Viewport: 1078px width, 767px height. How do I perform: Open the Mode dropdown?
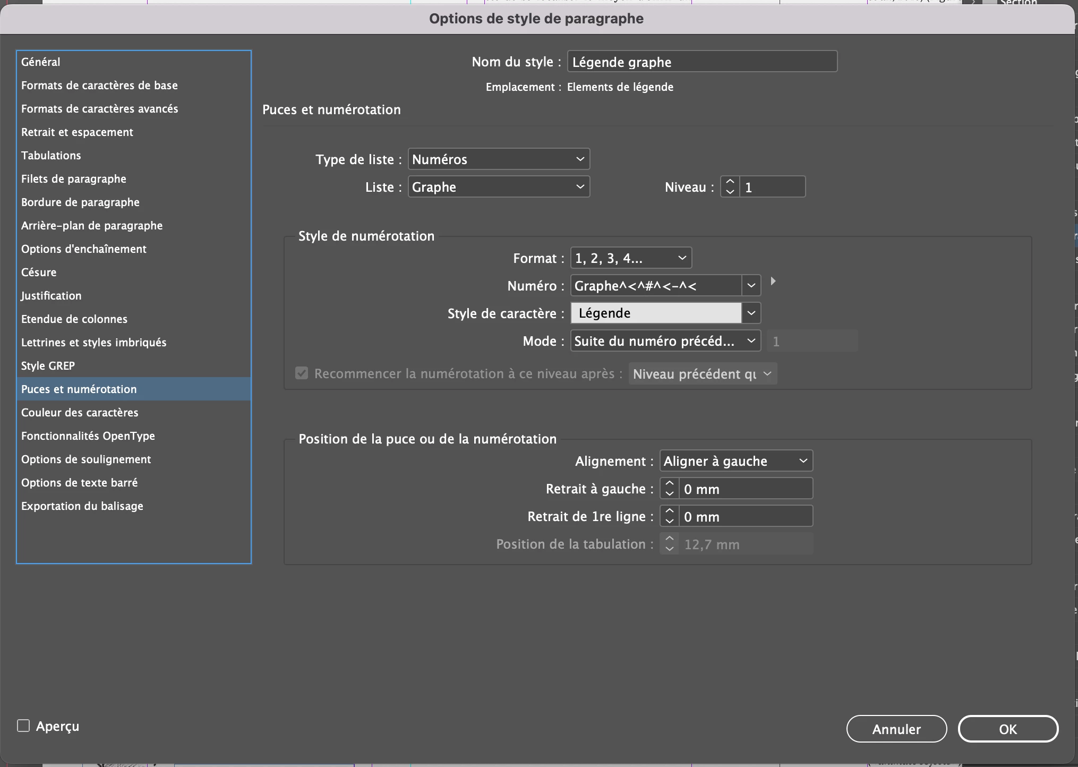point(665,341)
